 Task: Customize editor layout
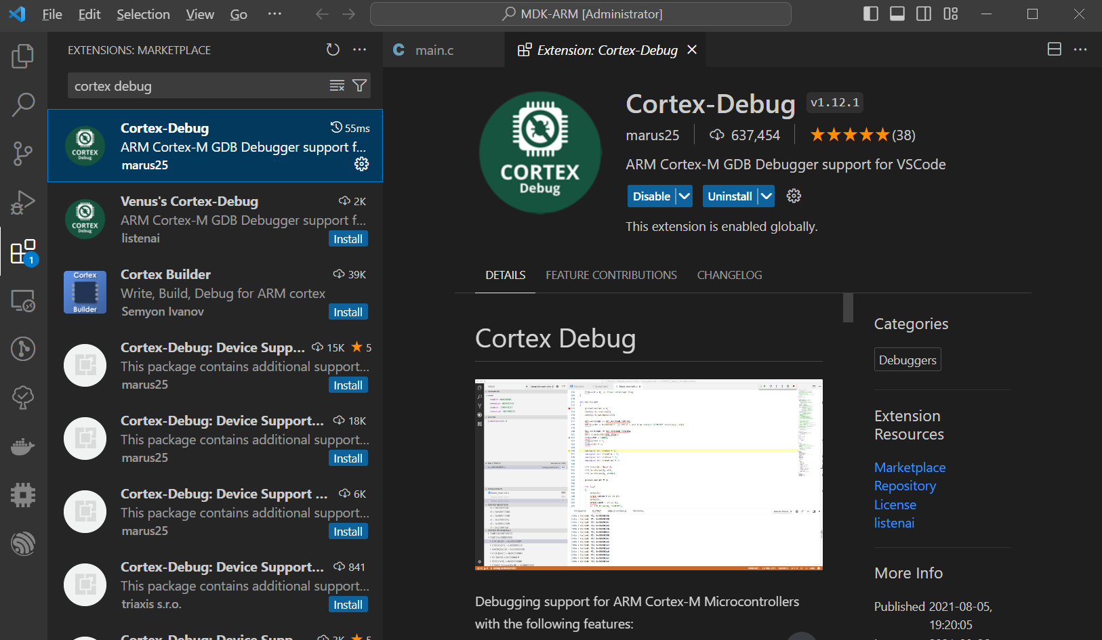[x=951, y=14]
